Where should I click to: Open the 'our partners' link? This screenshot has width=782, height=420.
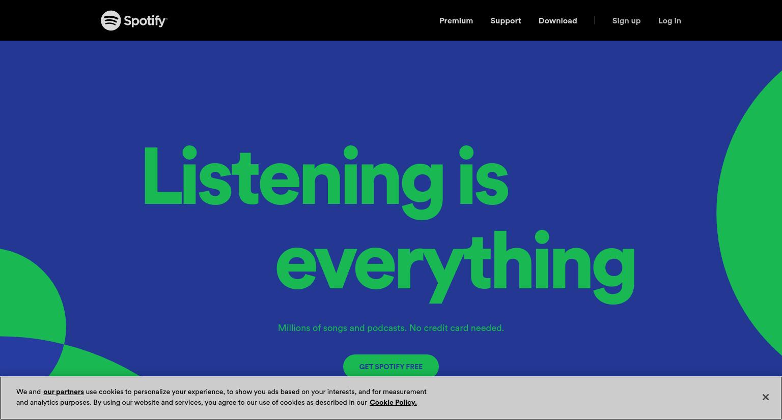tap(64, 392)
